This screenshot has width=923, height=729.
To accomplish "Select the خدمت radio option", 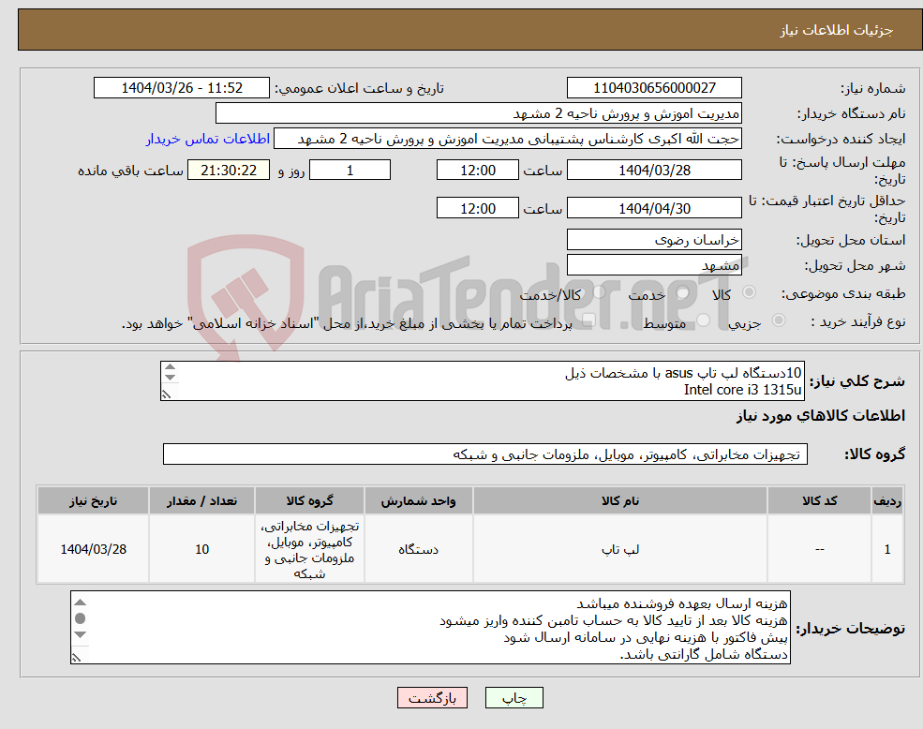I will tap(681, 292).
